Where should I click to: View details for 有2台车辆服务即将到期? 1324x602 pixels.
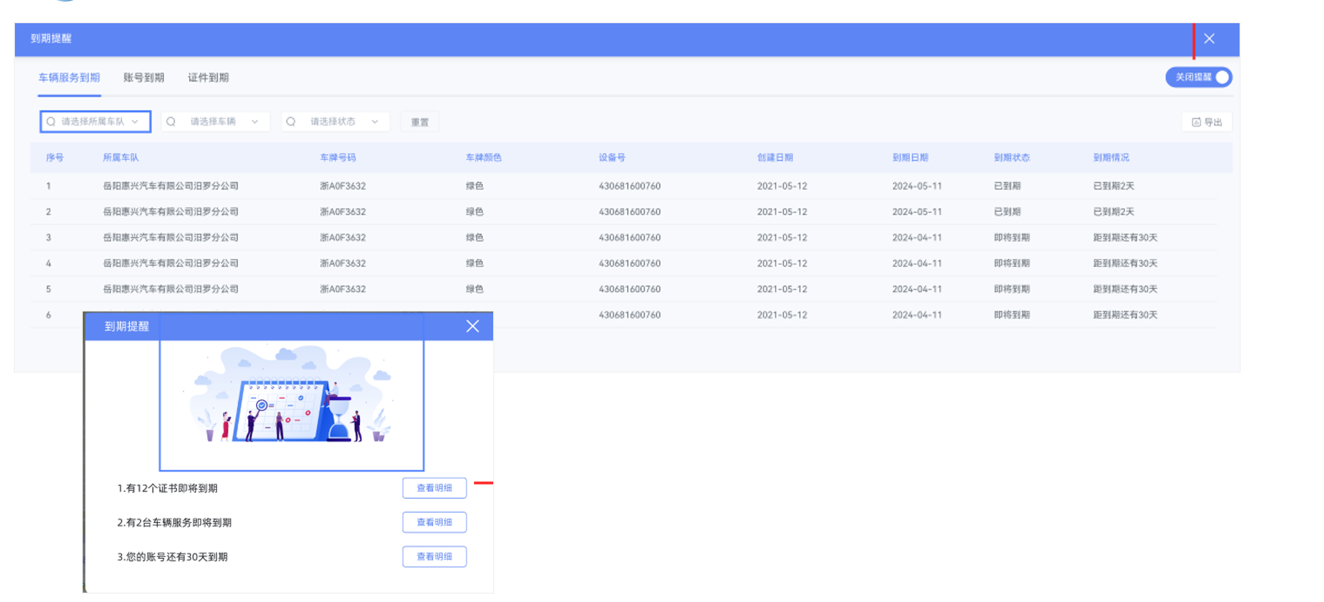434,522
